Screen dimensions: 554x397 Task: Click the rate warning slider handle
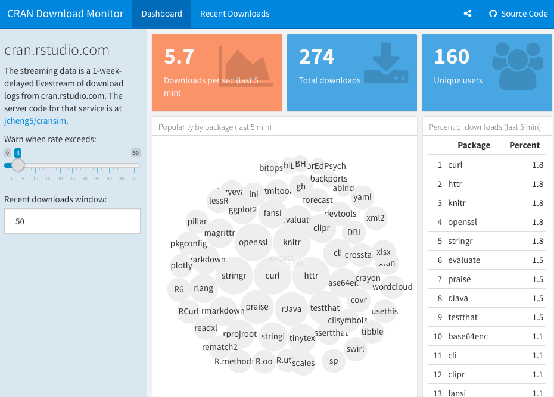click(18, 165)
